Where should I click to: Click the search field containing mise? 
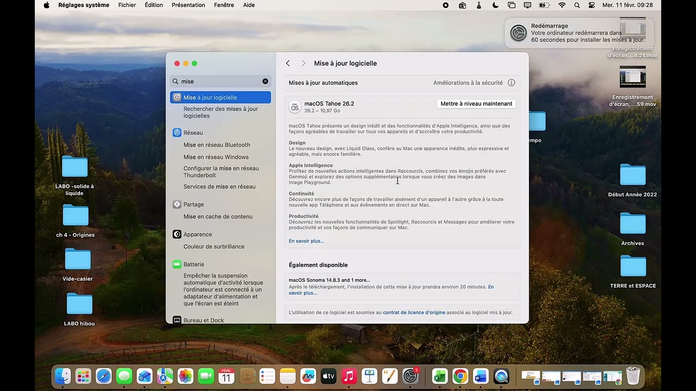pyautogui.click(x=220, y=81)
